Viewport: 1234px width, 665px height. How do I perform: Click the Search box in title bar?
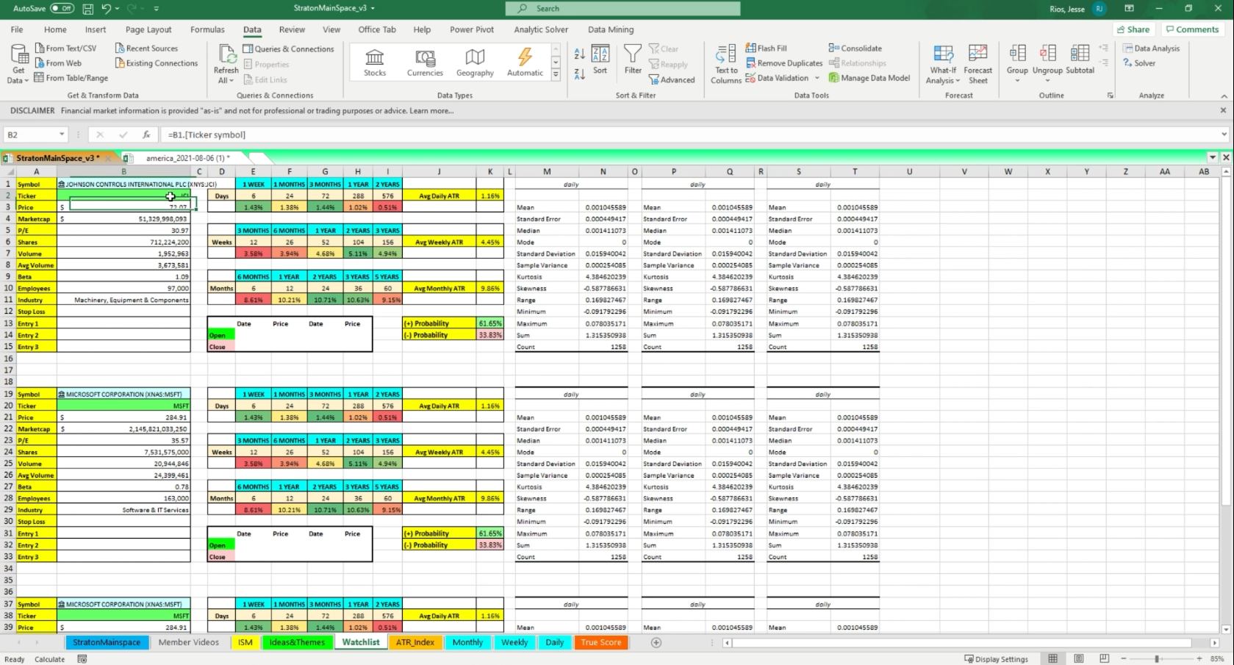point(623,8)
